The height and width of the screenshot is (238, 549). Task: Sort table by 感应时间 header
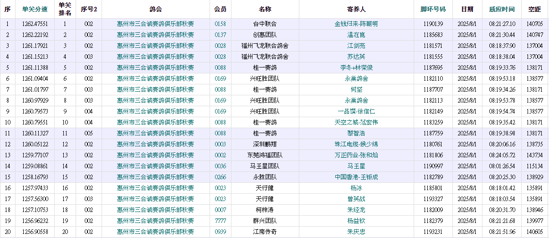502,9
